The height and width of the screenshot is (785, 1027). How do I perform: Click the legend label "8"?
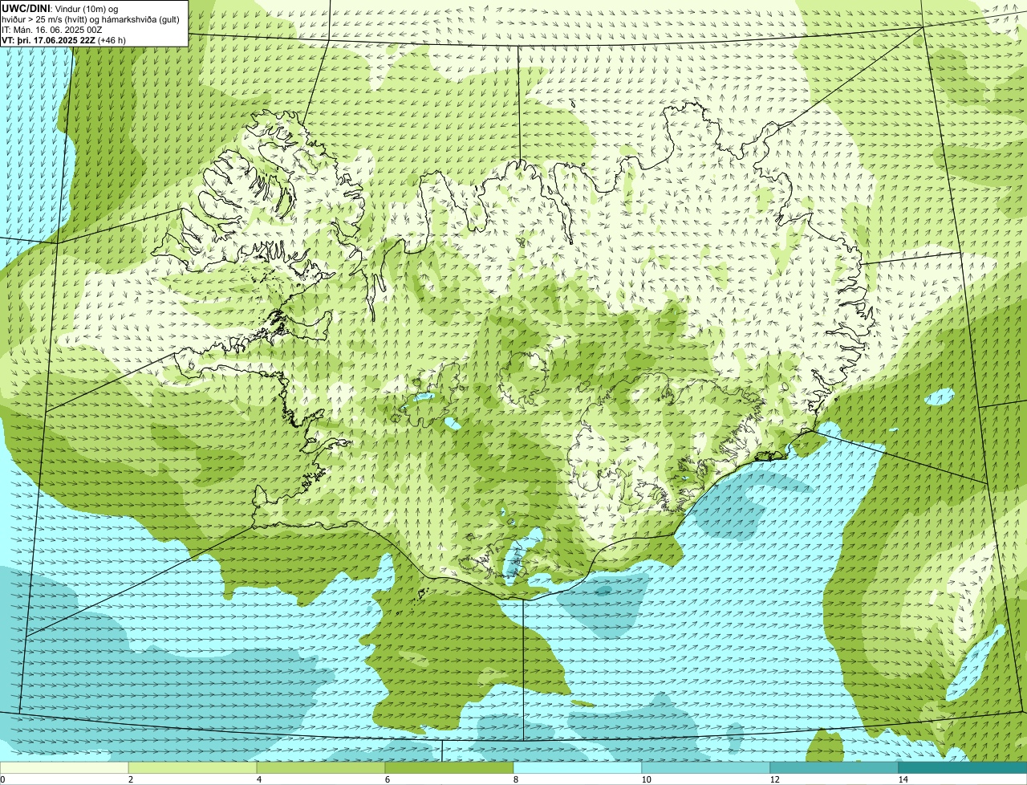[515, 779]
